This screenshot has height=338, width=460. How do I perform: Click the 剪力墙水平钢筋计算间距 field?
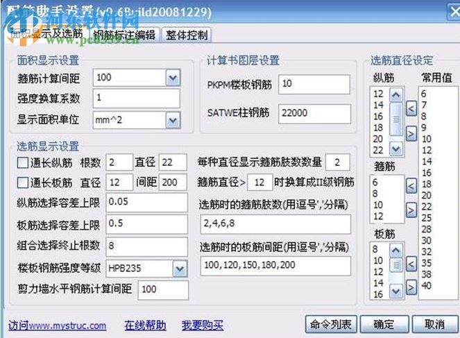coord(163,290)
